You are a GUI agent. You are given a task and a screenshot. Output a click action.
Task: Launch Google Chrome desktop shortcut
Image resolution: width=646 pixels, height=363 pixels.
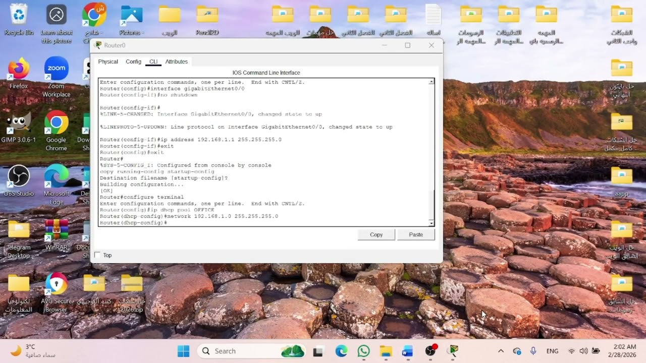[x=57, y=131]
